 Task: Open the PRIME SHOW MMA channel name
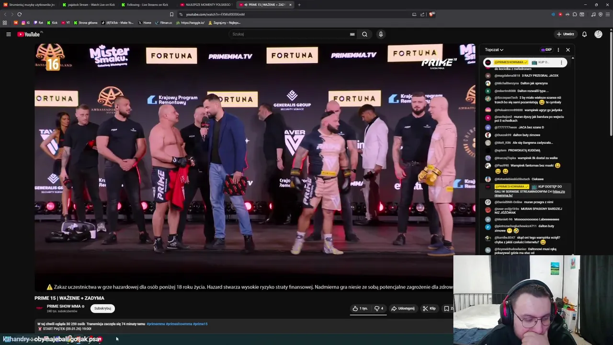64,306
